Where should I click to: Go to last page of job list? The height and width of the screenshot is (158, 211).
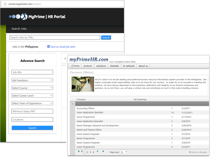pos(103,151)
